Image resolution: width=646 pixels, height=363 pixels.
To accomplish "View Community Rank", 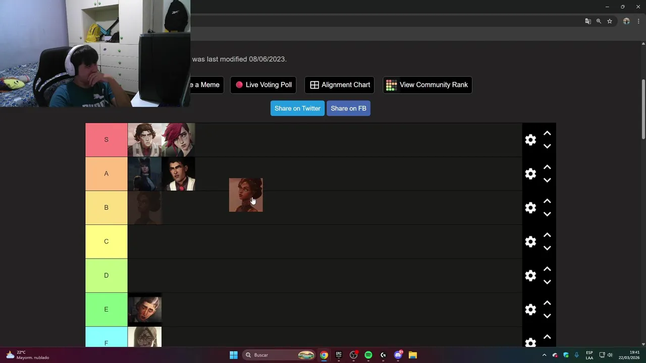I will tap(427, 85).
